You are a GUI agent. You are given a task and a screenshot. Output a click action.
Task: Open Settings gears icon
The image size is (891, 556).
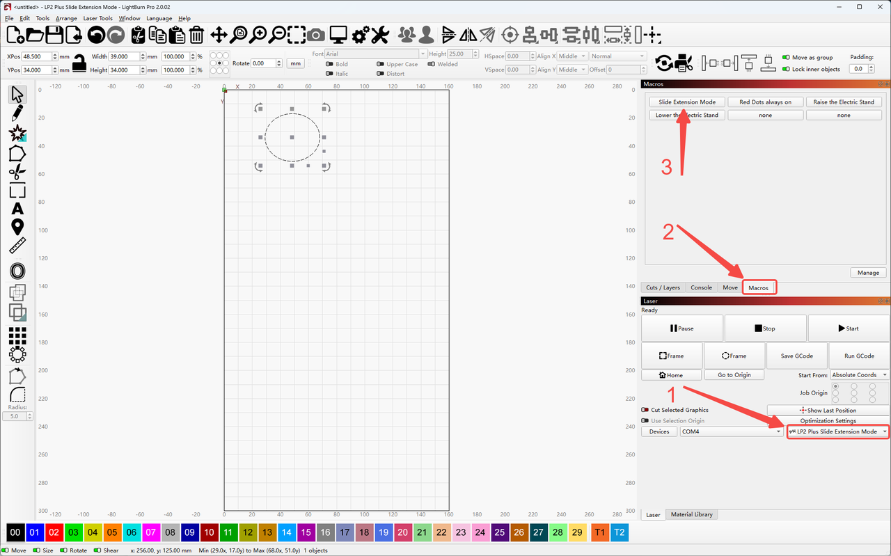361,35
